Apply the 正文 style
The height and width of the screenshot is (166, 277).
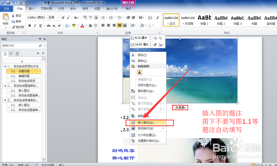pyautogui.click(x=171, y=20)
